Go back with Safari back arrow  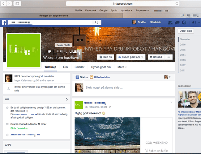3,3
